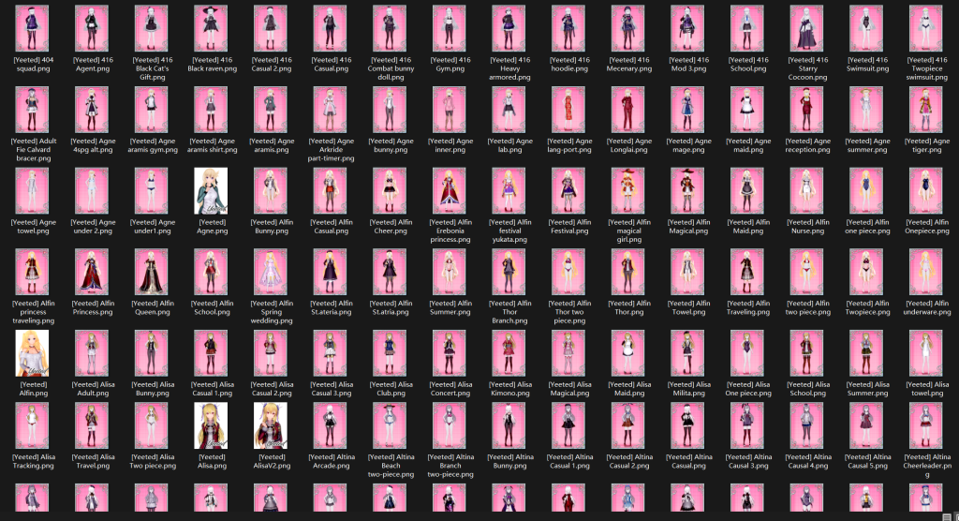Select the [Yeeted] Alfin.png portrait thumbnail
The image size is (959, 521).
32,353
